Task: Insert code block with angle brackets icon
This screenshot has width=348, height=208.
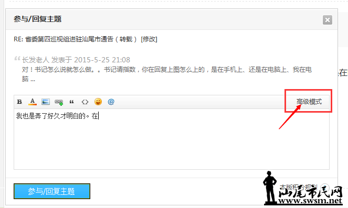Action: [85, 102]
